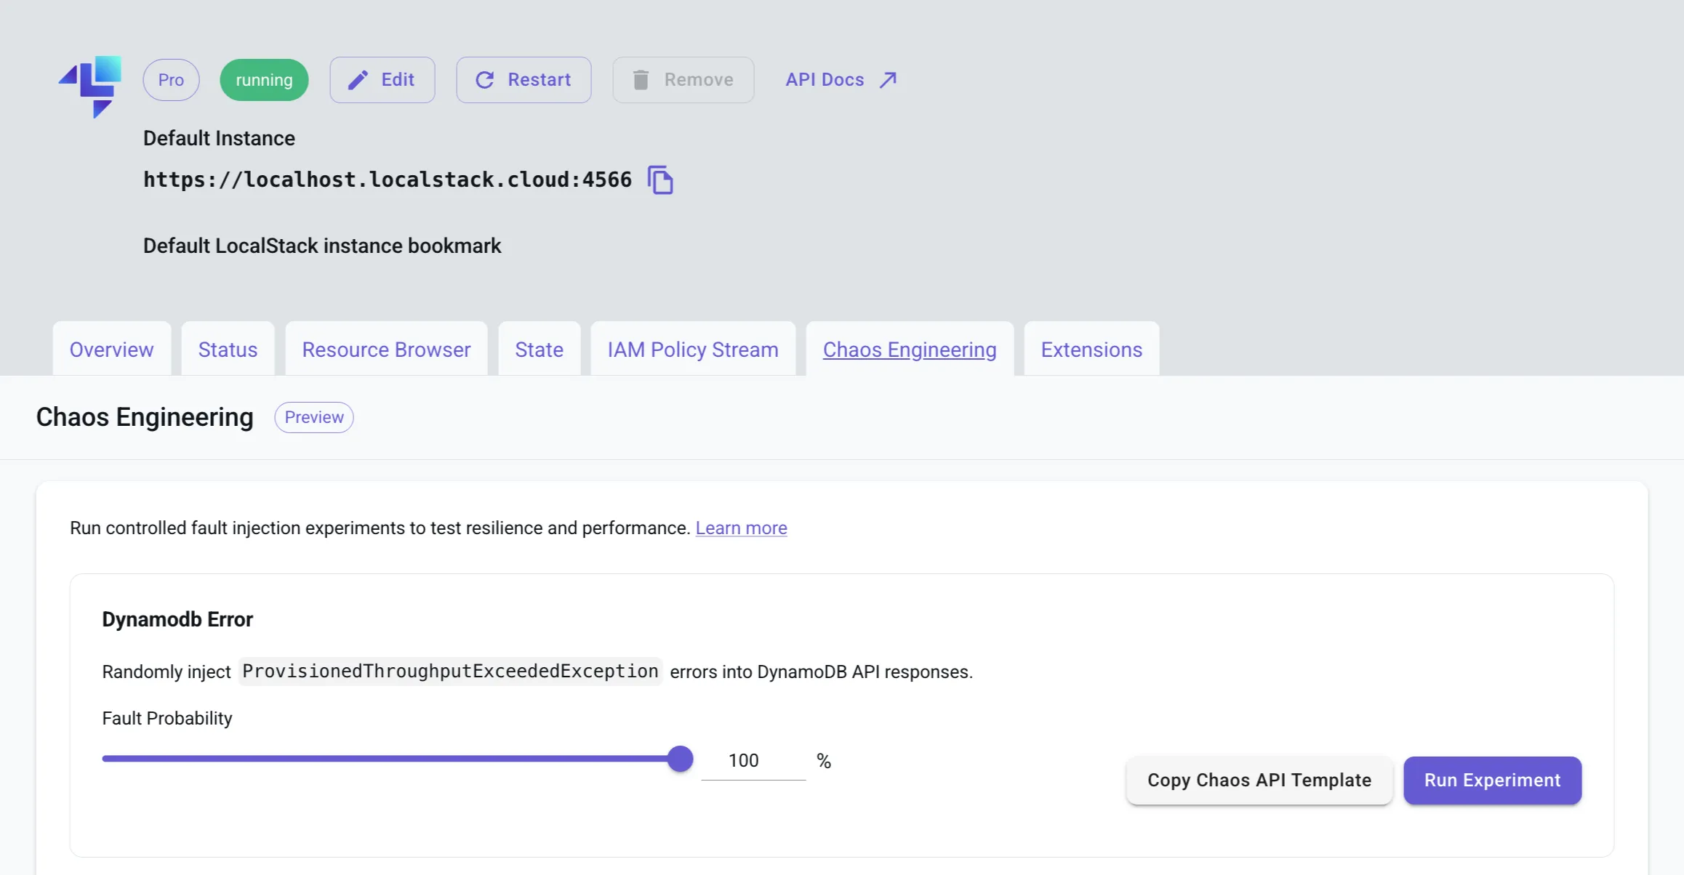Copy the Chaos API Template
Image resolution: width=1684 pixels, height=875 pixels.
point(1259,780)
